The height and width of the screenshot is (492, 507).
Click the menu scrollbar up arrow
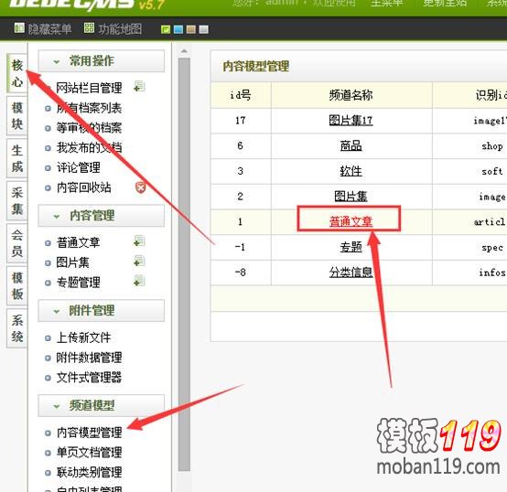(184, 51)
